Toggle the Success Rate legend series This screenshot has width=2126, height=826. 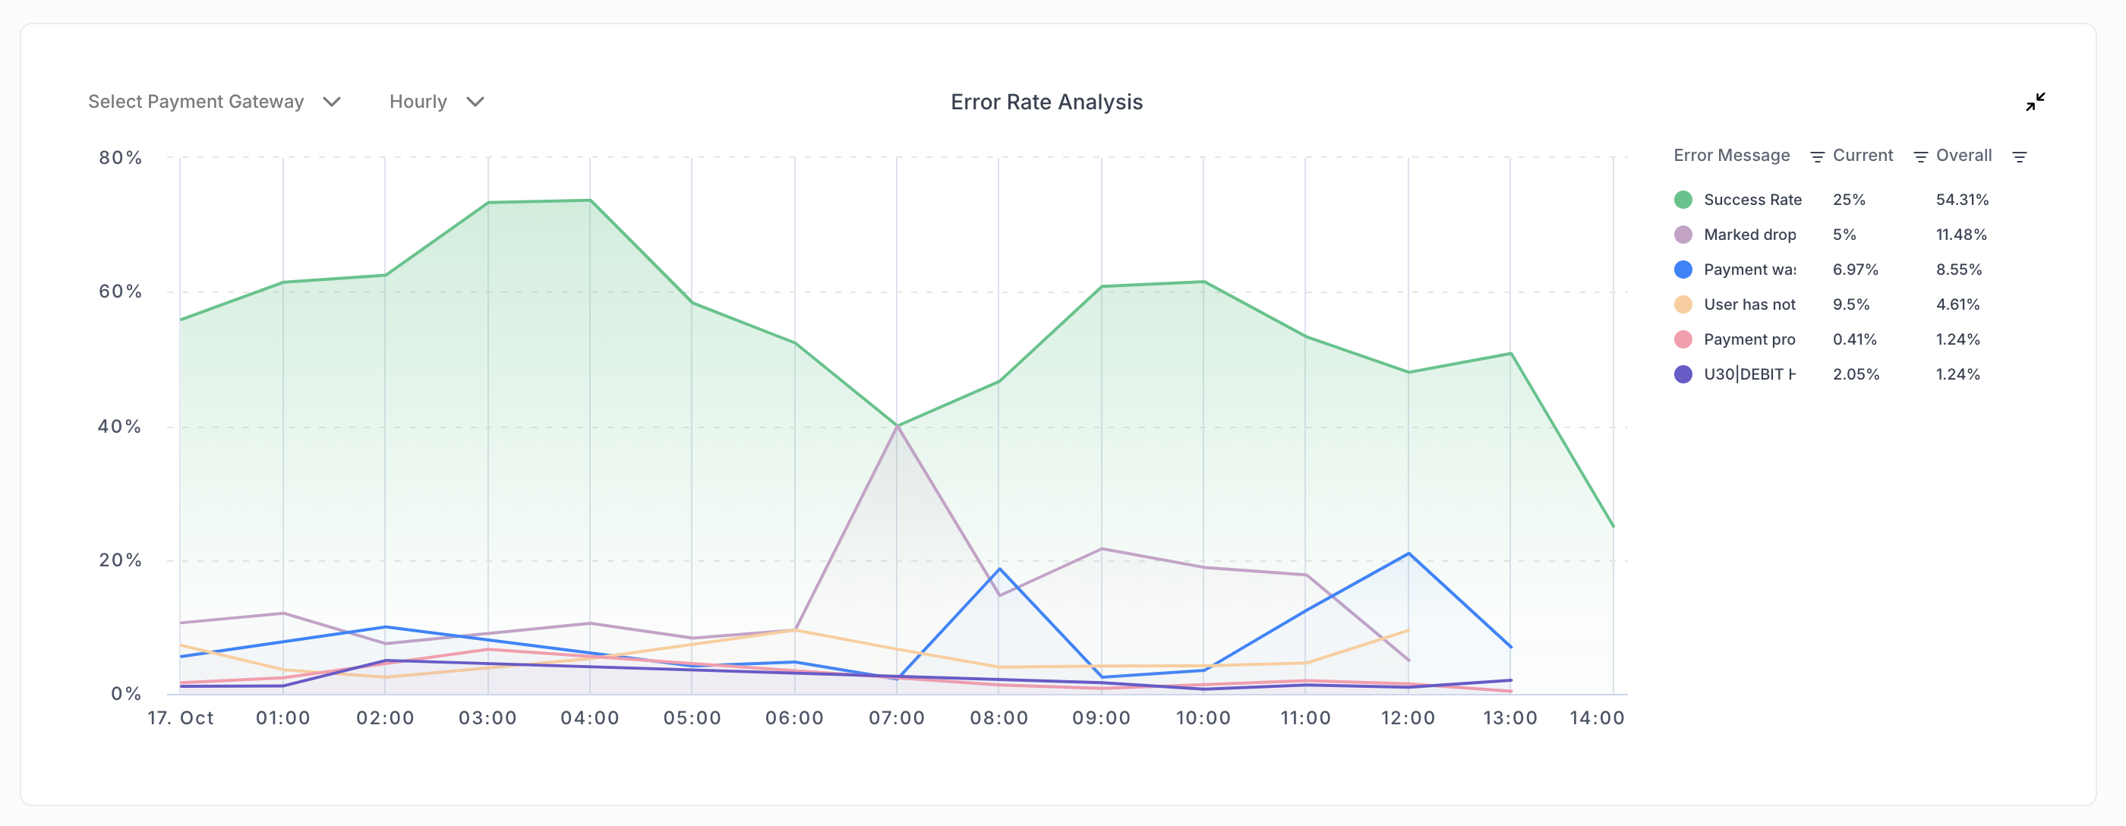[1752, 200]
